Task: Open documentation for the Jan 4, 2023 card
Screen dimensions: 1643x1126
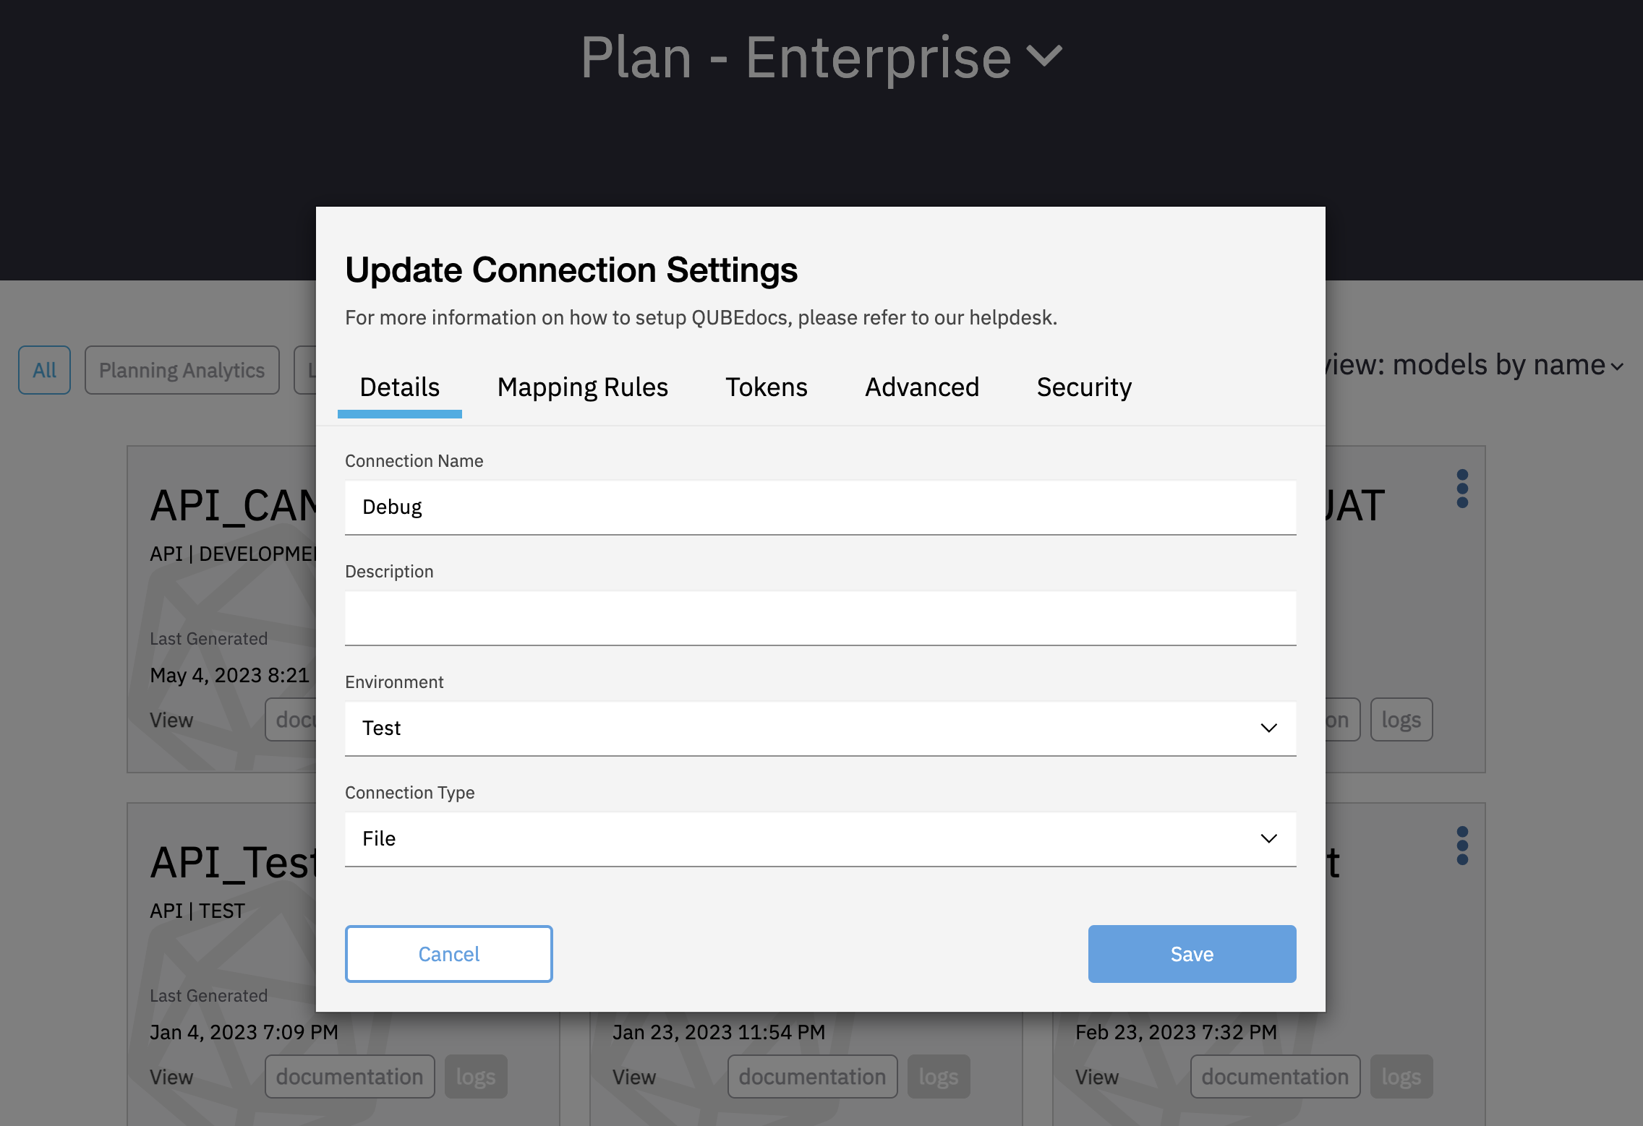Action: pyautogui.click(x=349, y=1077)
